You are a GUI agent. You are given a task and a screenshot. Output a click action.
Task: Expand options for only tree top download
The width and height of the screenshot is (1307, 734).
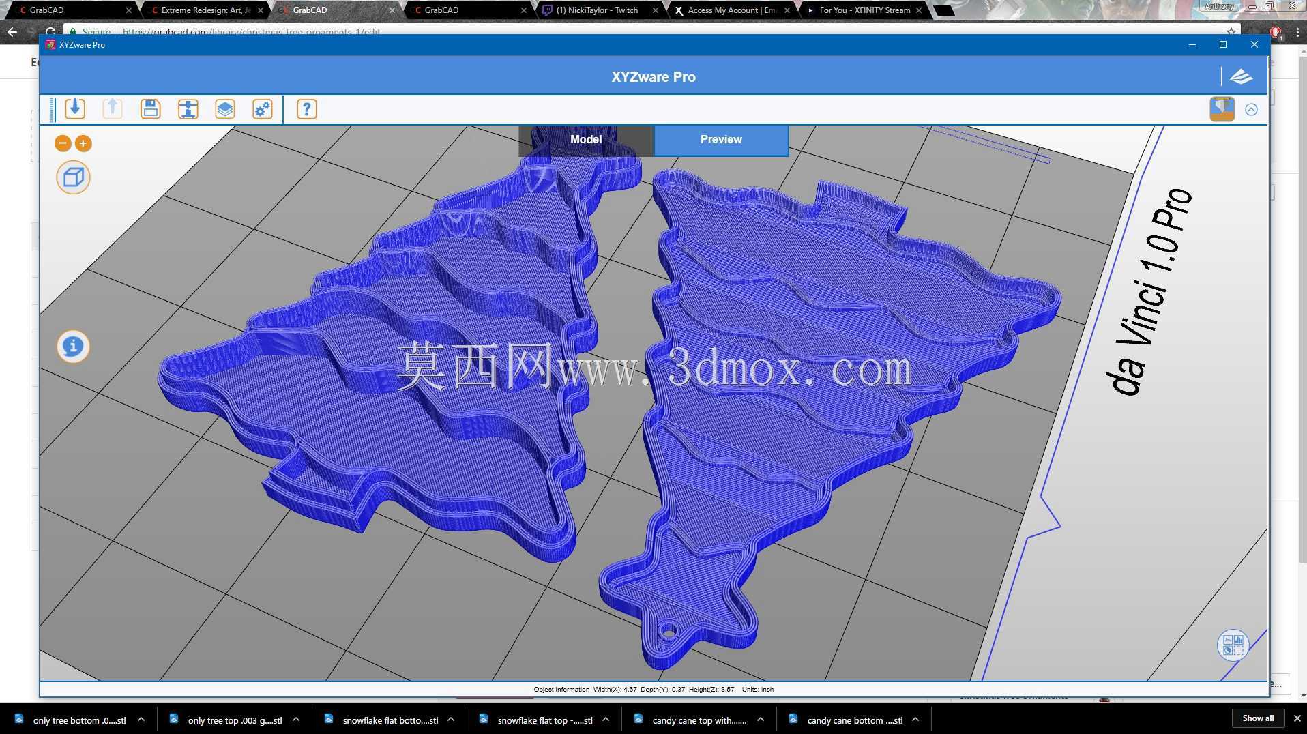(296, 720)
